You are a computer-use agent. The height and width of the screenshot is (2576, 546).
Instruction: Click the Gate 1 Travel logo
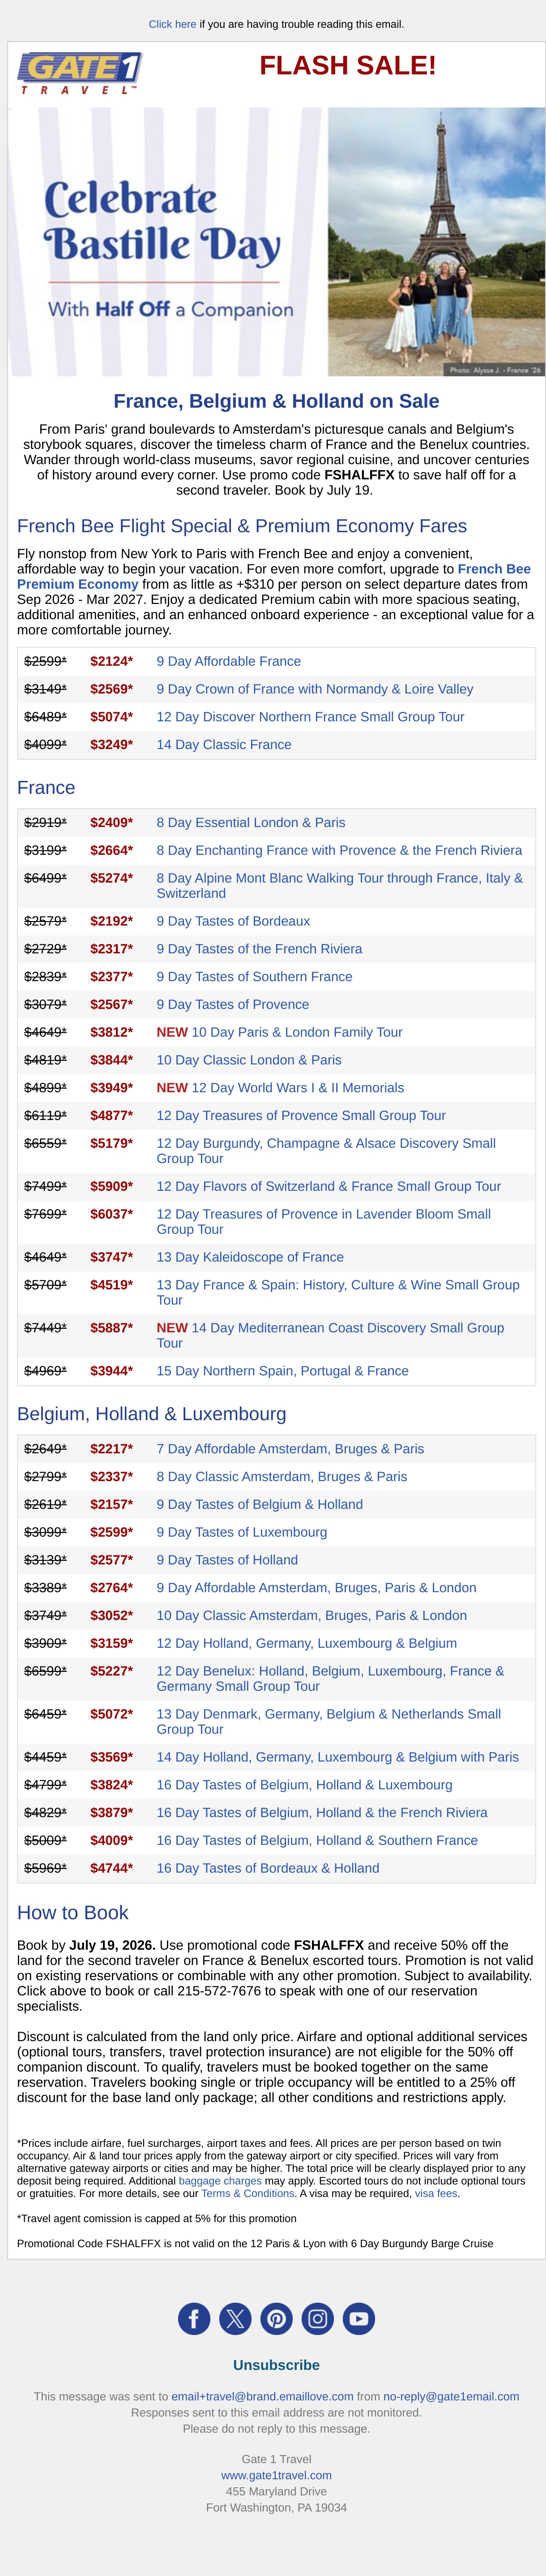tap(80, 73)
